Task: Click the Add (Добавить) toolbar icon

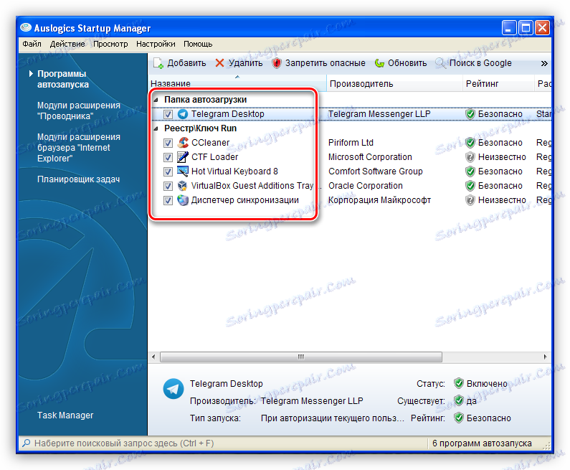Action: [x=158, y=63]
